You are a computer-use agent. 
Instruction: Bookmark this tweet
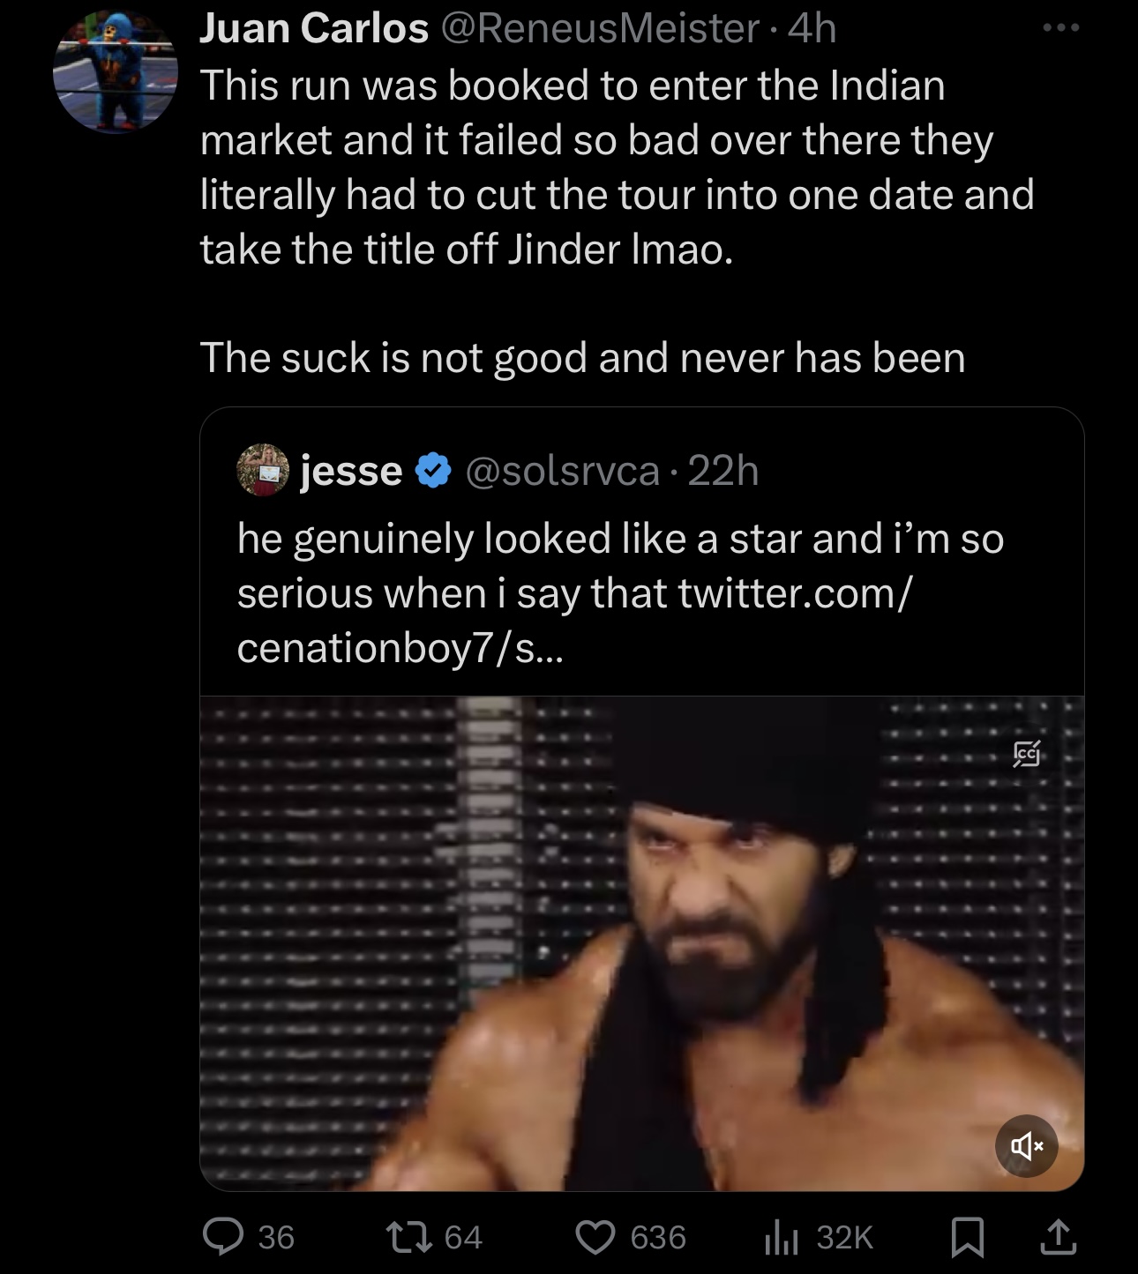[968, 1236]
